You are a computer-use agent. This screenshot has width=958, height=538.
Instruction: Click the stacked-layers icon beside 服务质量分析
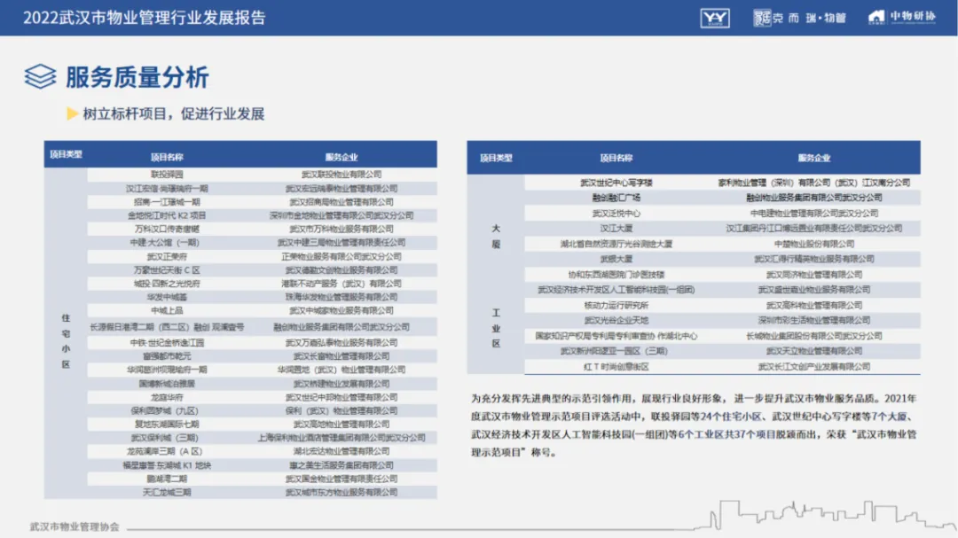point(40,77)
